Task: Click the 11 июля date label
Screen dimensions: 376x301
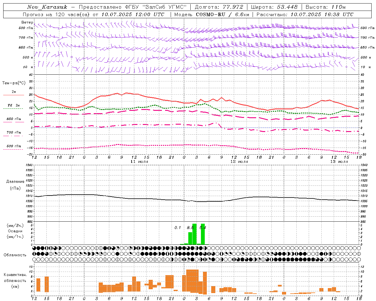Action: click(x=139, y=162)
